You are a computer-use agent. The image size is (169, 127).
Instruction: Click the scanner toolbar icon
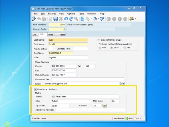pyautogui.click(x=95, y=19)
